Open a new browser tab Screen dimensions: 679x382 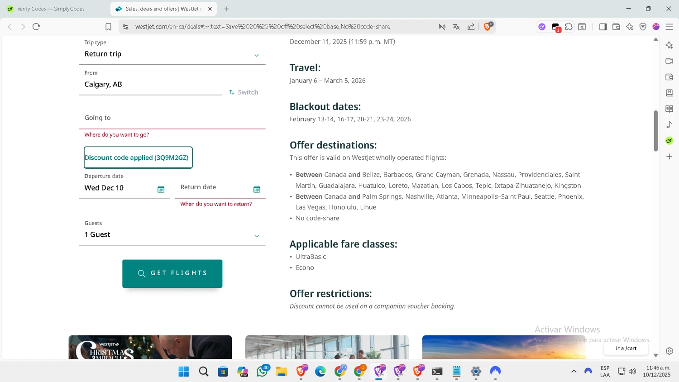227,9
